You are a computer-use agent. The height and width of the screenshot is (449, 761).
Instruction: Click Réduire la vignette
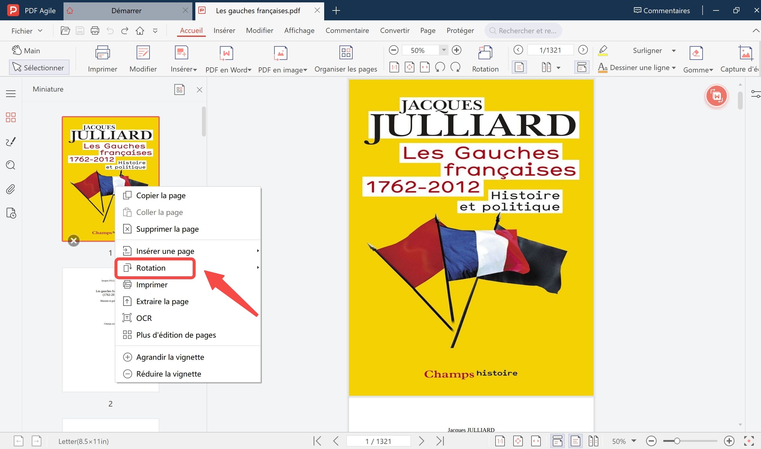click(x=188, y=374)
